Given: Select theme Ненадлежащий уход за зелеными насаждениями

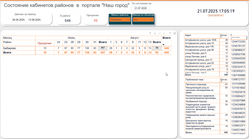Looking at the screenshot, I should tap(199, 90).
